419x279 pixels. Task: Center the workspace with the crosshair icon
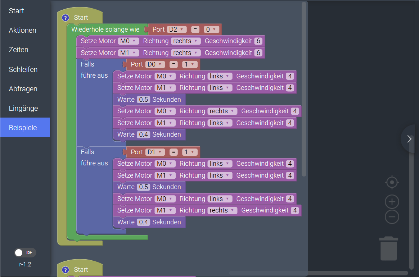tap(392, 183)
